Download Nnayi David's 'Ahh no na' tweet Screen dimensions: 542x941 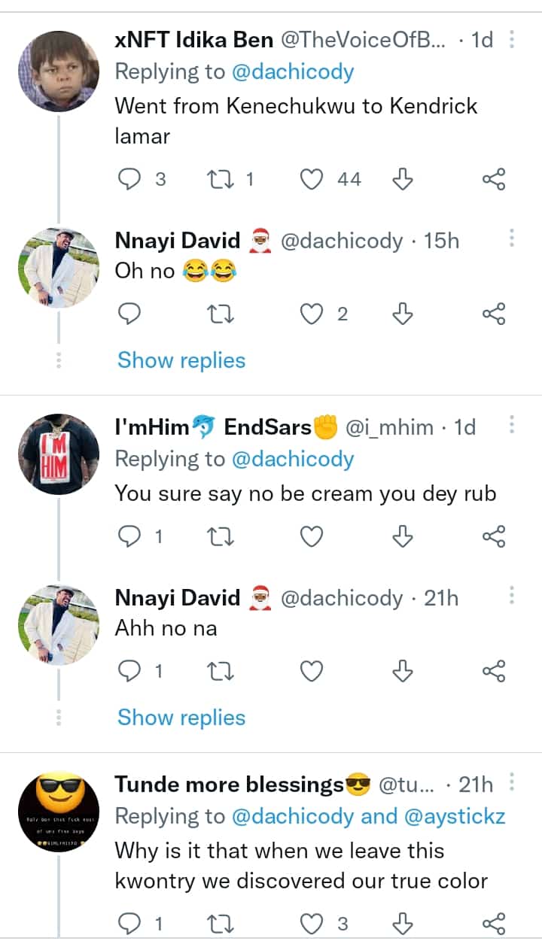403,671
